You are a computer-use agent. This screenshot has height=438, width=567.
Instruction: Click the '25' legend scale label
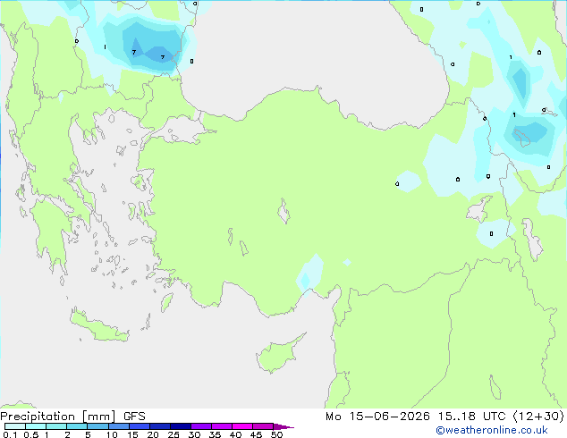coord(173,434)
